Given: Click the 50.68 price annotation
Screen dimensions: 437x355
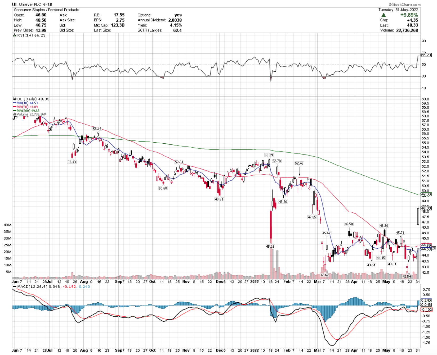Looking at the screenshot, I should click(163, 188).
